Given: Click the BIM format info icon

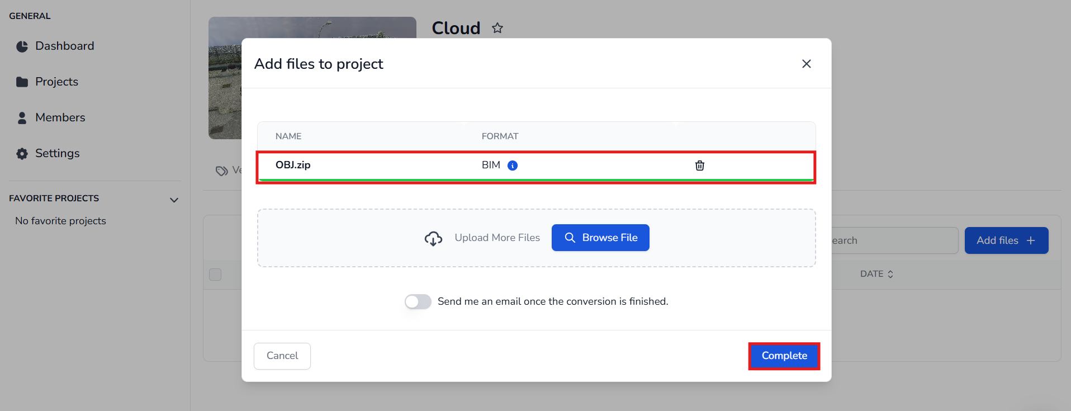Looking at the screenshot, I should [x=512, y=166].
